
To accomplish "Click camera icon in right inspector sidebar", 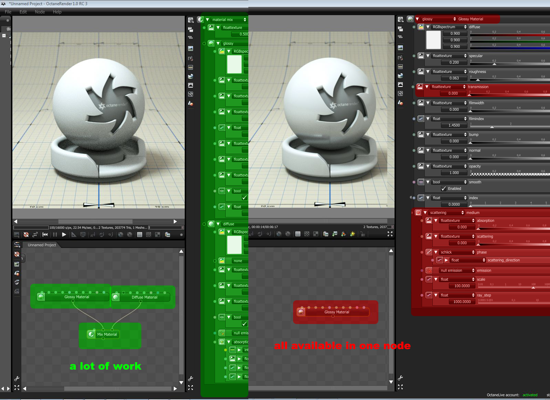I will click(400, 58).
